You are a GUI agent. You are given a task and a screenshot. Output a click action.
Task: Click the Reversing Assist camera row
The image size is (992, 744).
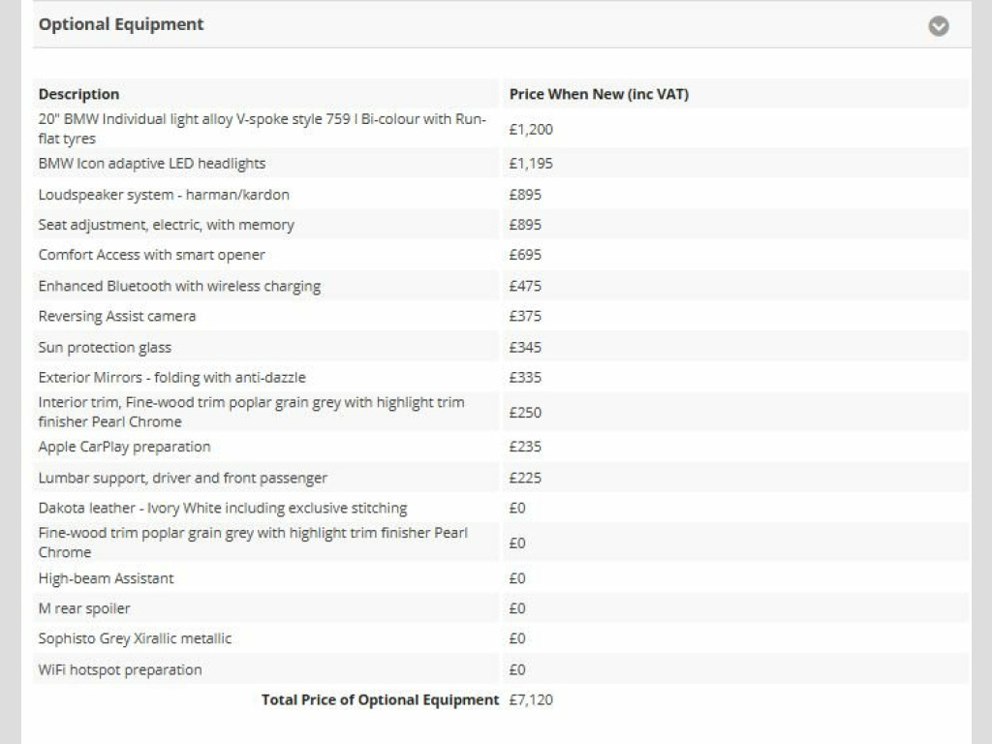116,316
